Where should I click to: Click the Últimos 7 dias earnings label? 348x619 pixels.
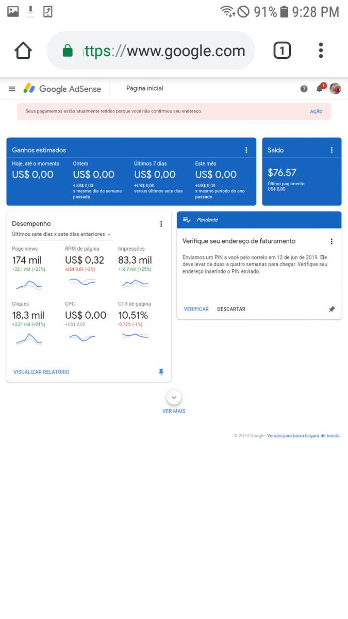pyautogui.click(x=151, y=164)
